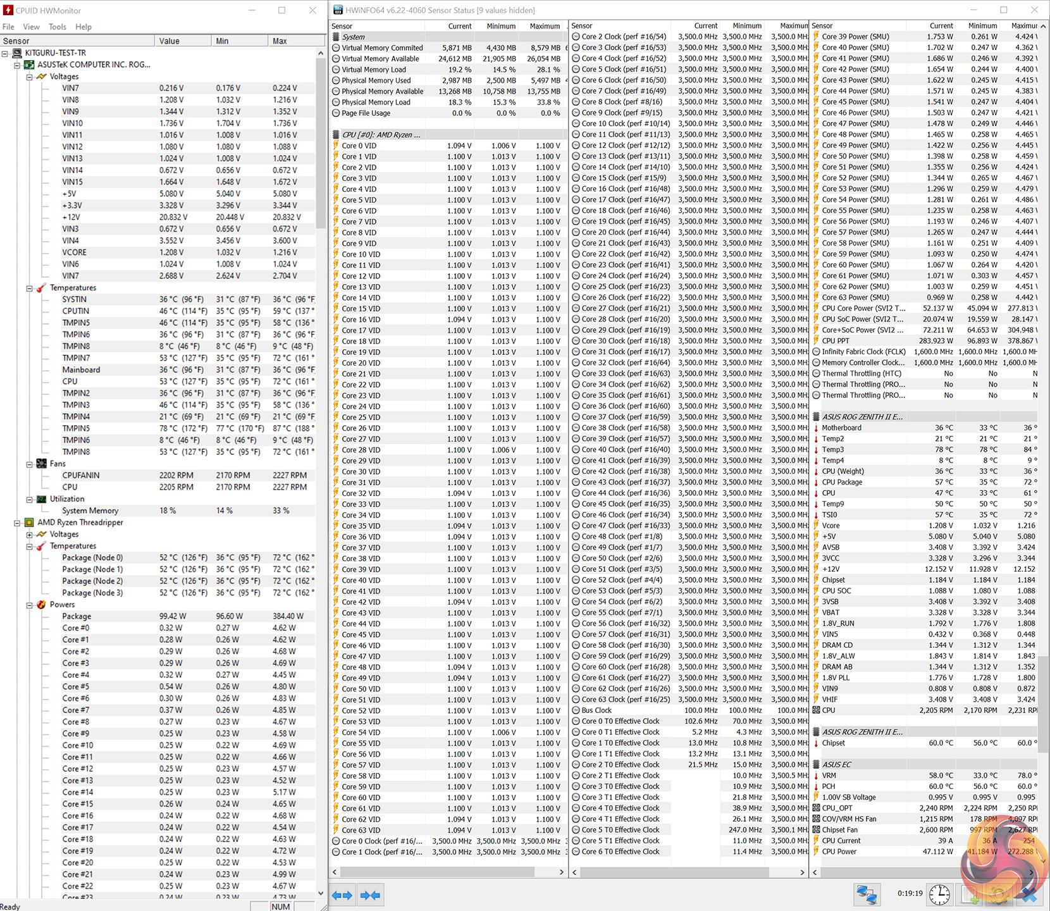Click the thermometer icon beside ASUSTeK Temperatures
1050x911 pixels.
42,288
